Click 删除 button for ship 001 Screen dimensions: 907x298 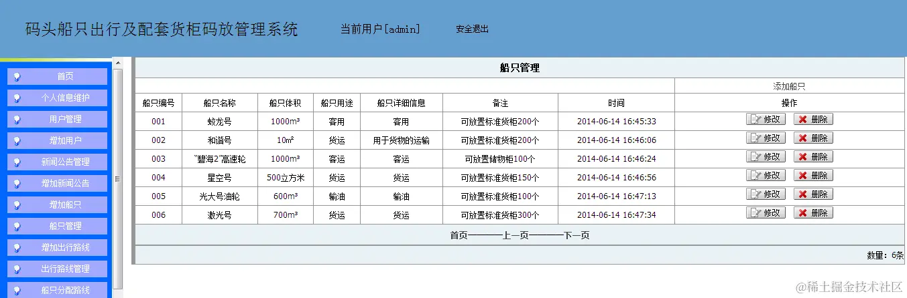[x=813, y=120]
